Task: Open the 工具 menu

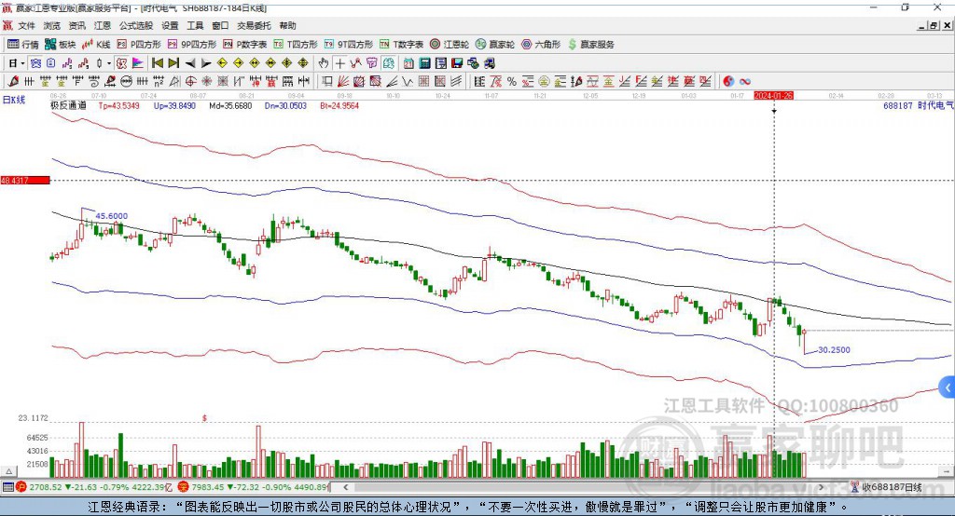Action: [195, 25]
